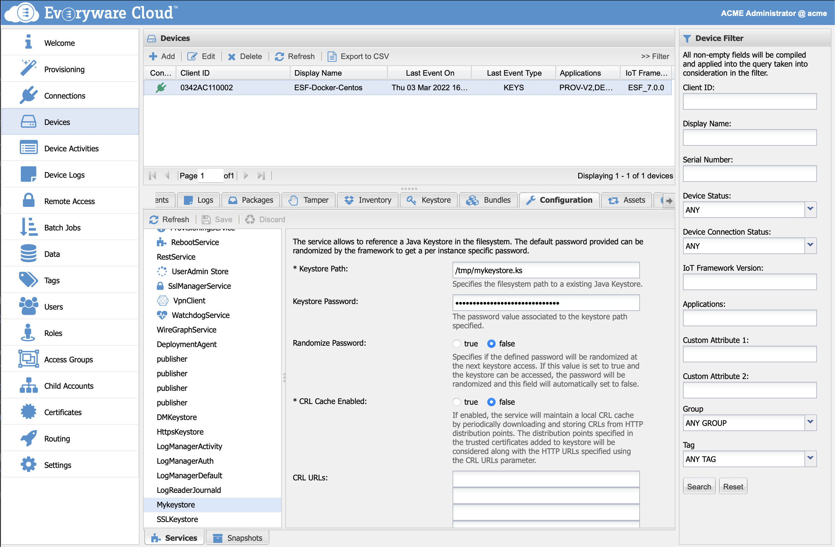Click the Client ID filter field
This screenshot has width=835, height=547.
749,101
